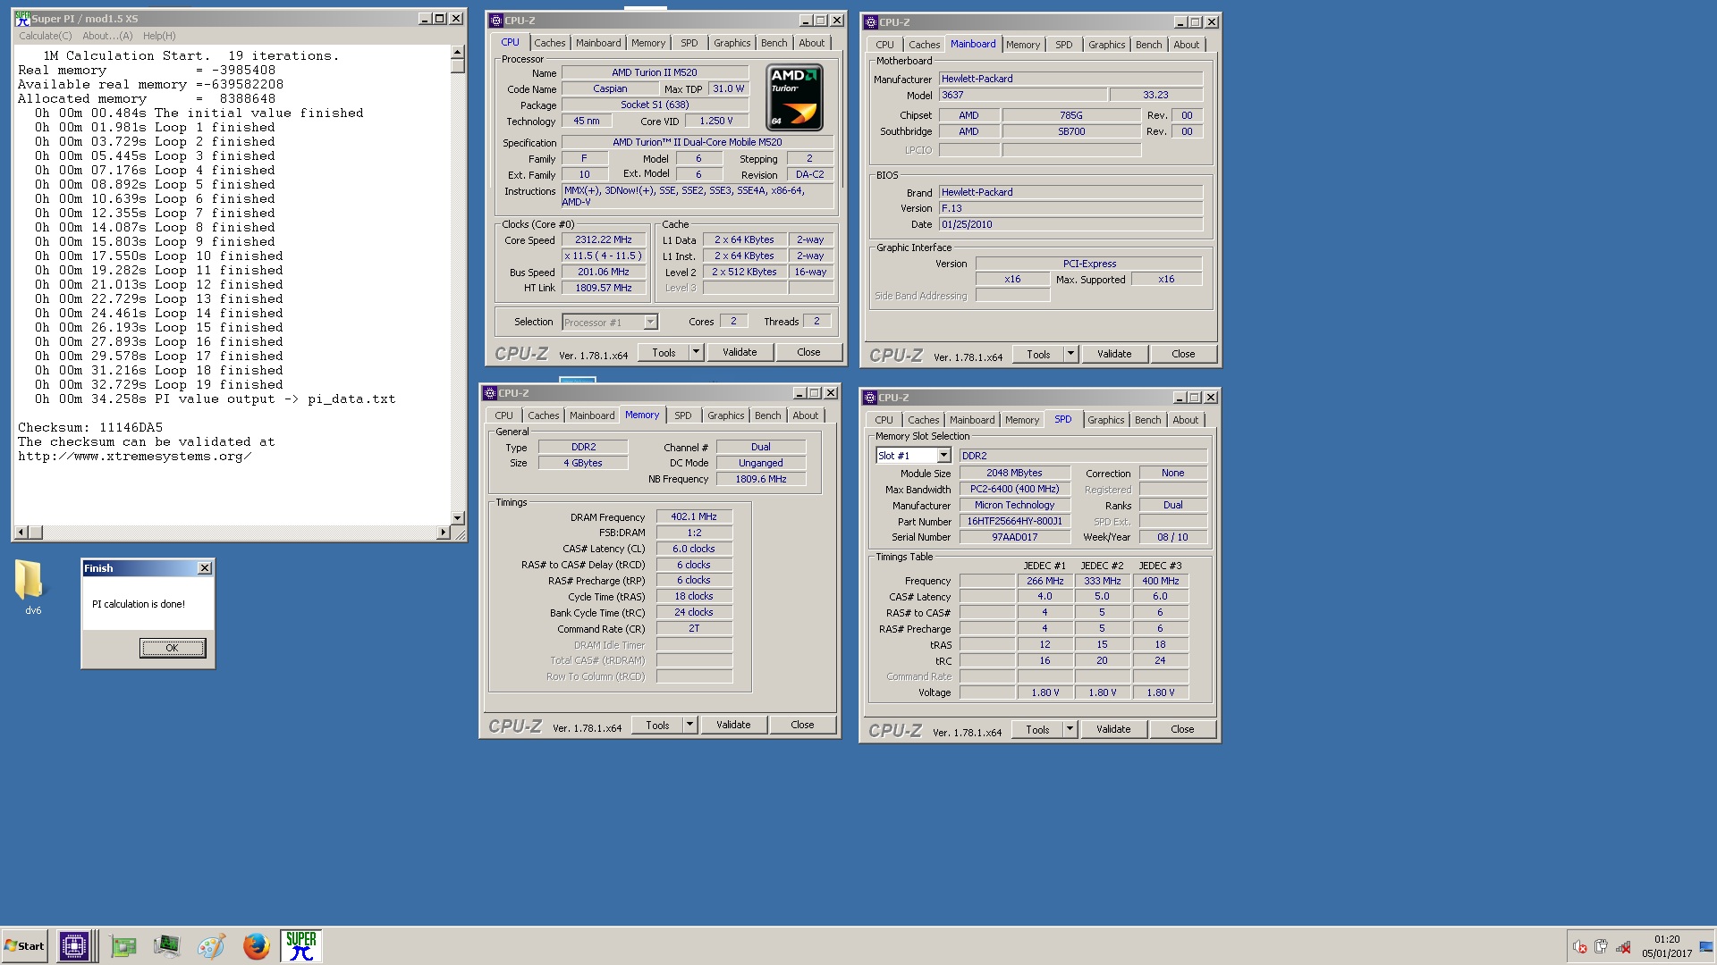Click Super PI vertical scrollbar down arrow
1717x965 pixels.
(x=458, y=517)
